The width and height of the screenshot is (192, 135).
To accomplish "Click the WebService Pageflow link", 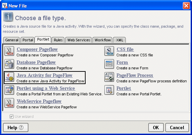I will pos(39,102).
